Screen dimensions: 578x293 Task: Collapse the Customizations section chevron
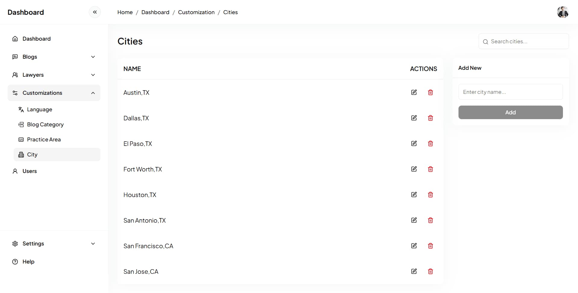pyautogui.click(x=93, y=93)
